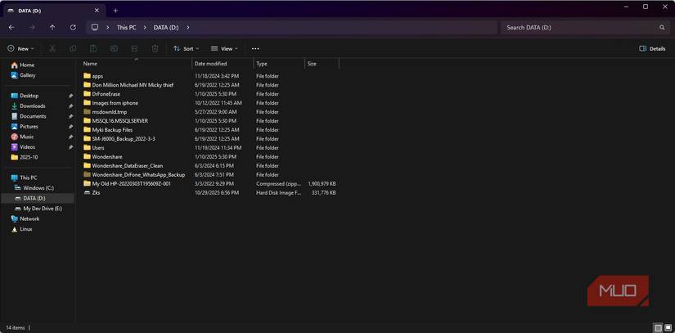This screenshot has height=333, width=675.
Task: Sort by Date modified column header
Action: 223,64
